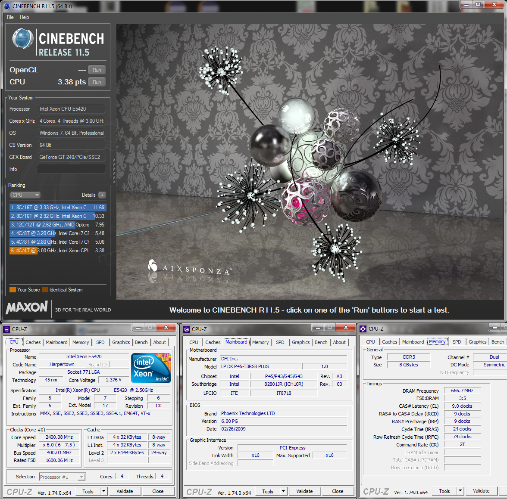
Task: Select CPU tab in Mainboard window
Action: pos(194,342)
